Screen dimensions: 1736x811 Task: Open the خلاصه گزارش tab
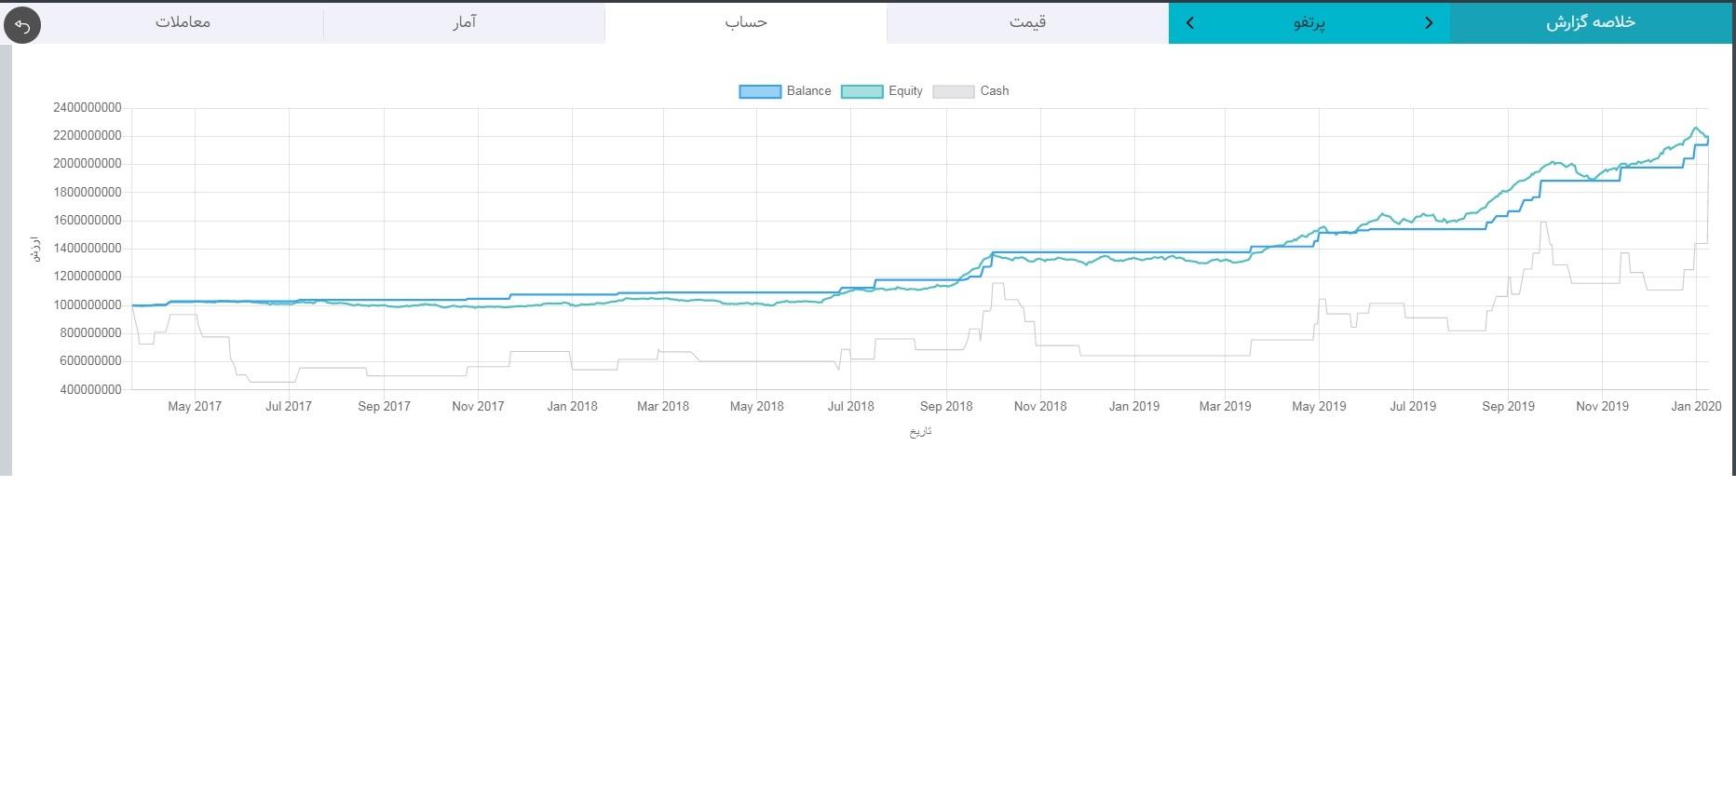click(x=1591, y=22)
